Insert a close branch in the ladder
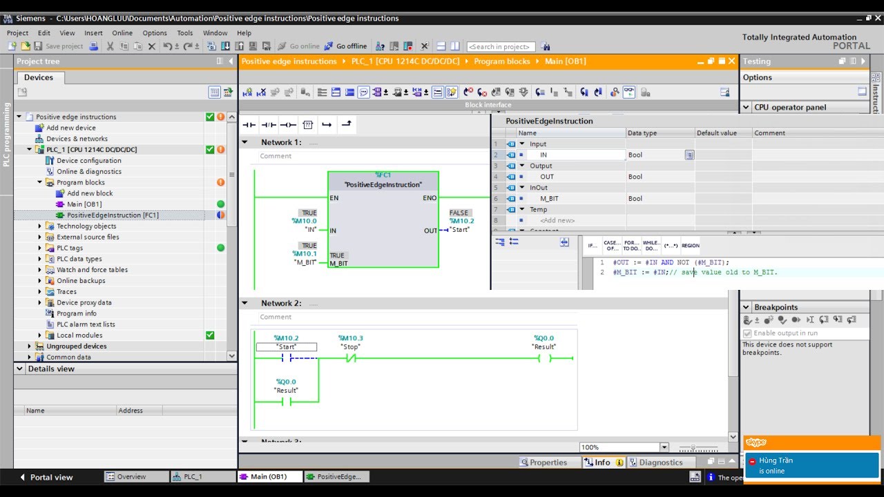 coord(347,125)
